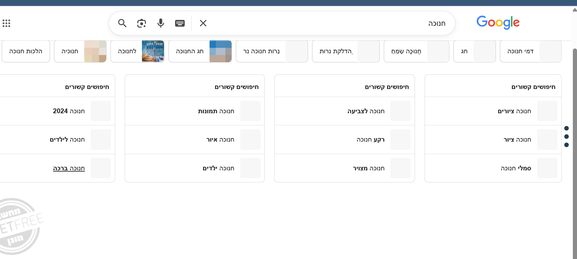
Task: Clear the search box with X
Action: click(x=203, y=23)
